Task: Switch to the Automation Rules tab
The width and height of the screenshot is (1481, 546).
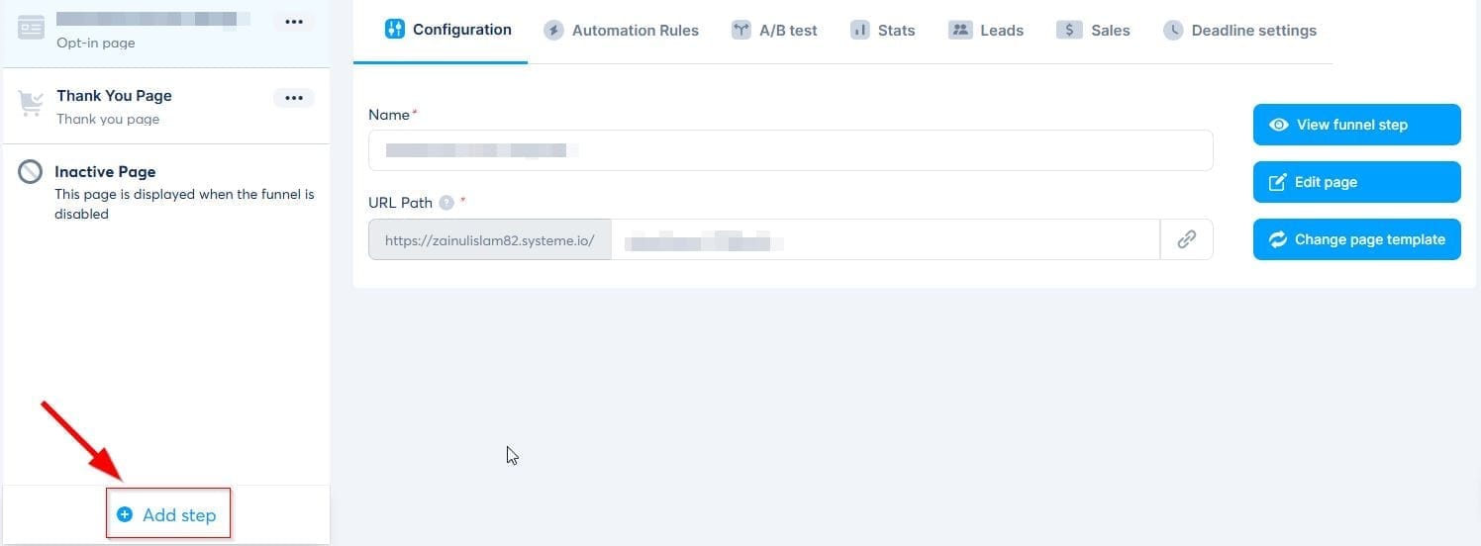Action: (x=622, y=31)
